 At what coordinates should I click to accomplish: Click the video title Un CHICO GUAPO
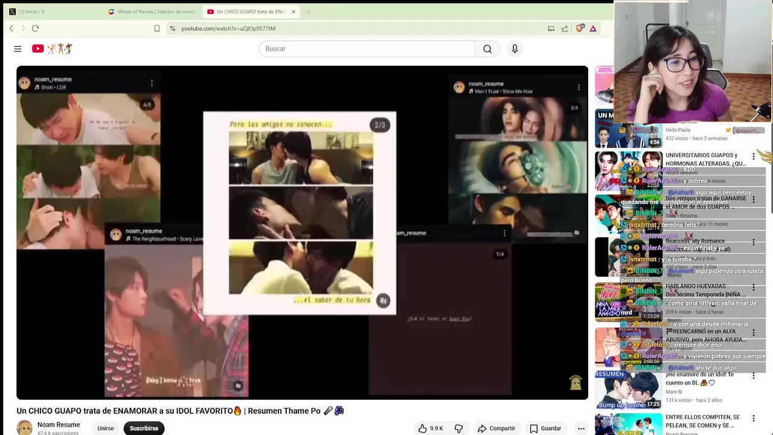(x=180, y=411)
